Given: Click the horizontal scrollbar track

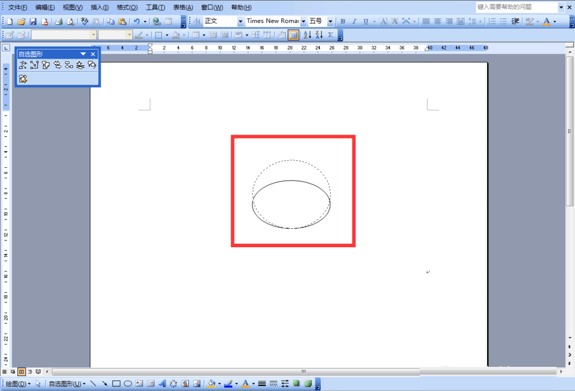Looking at the screenshot, I should [304, 371].
